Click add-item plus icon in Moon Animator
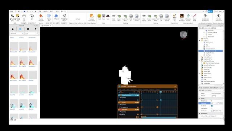This screenshot has height=131, width=232. (119, 92)
